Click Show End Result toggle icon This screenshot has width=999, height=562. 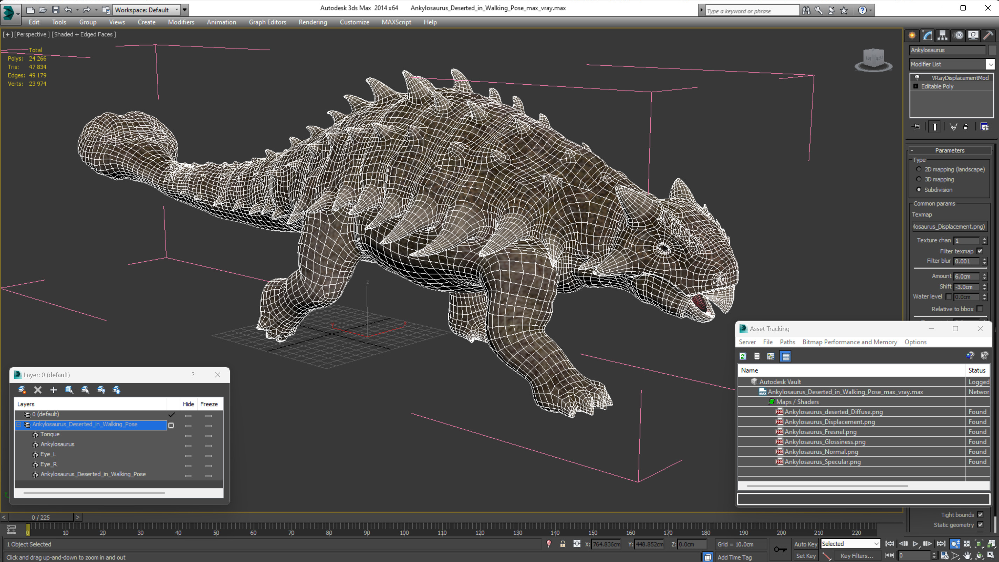tap(935, 126)
